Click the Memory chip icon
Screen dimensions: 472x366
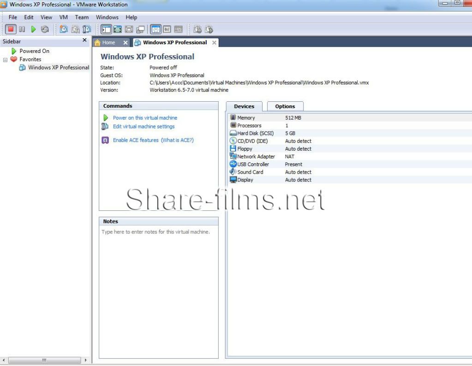click(x=233, y=117)
